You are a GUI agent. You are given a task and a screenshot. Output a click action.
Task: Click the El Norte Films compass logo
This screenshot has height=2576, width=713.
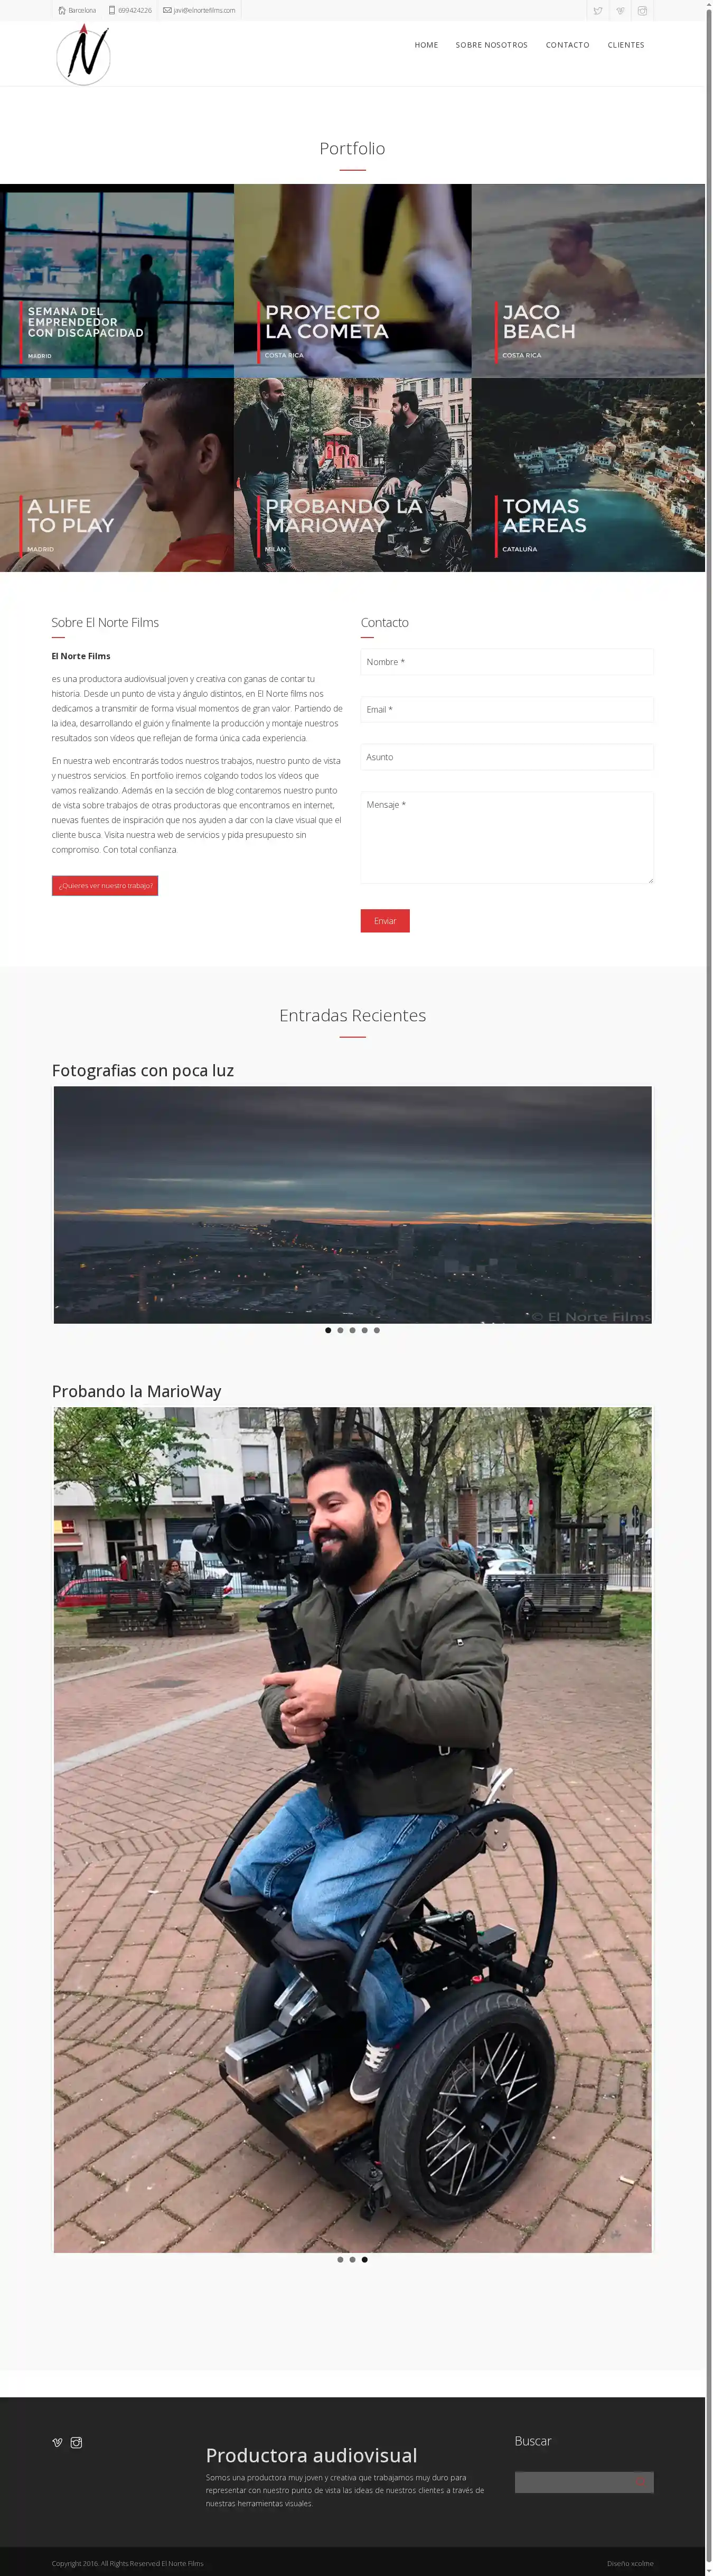[83, 55]
